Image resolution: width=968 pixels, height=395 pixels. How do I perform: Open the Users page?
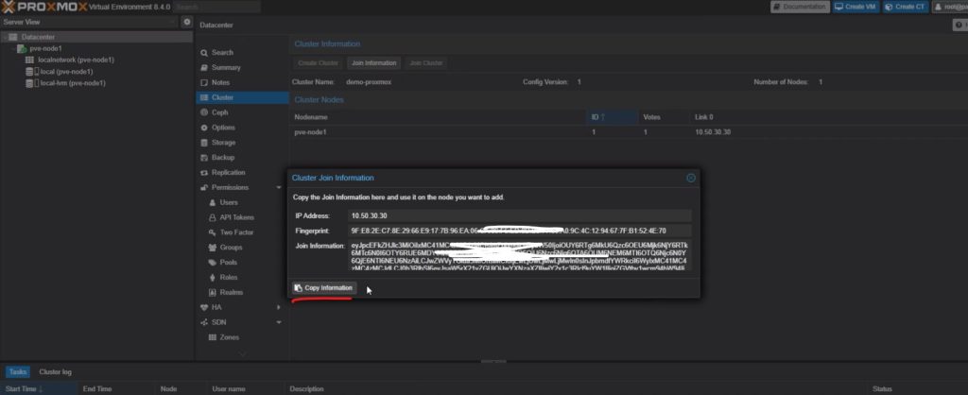(229, 202)
